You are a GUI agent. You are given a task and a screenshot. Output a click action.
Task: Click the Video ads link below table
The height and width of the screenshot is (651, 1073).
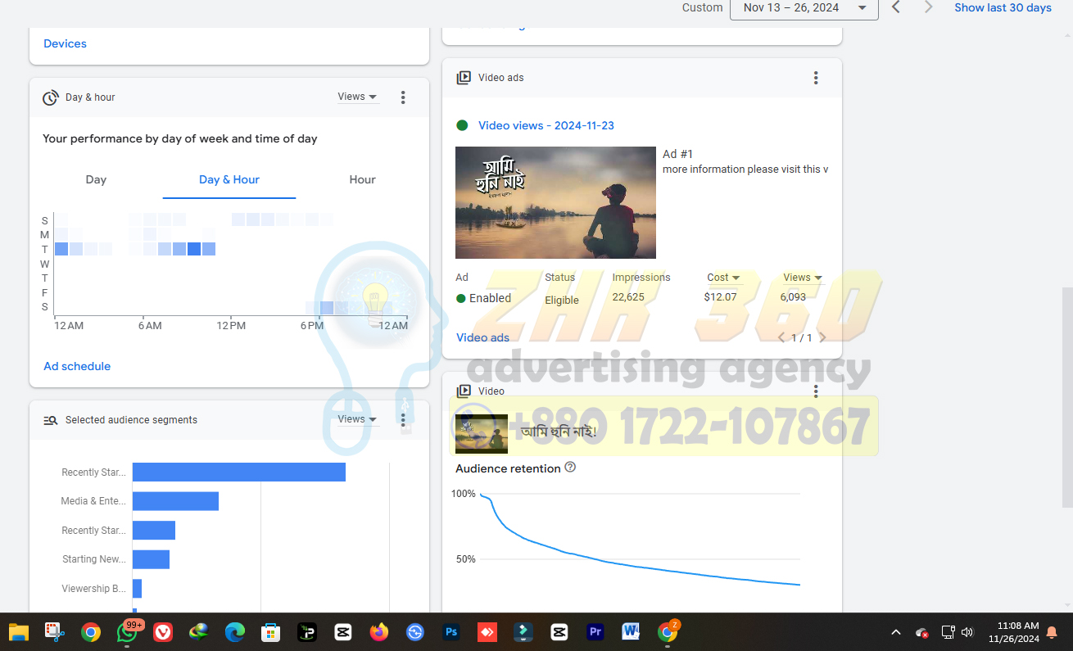(x=482, y=337)
